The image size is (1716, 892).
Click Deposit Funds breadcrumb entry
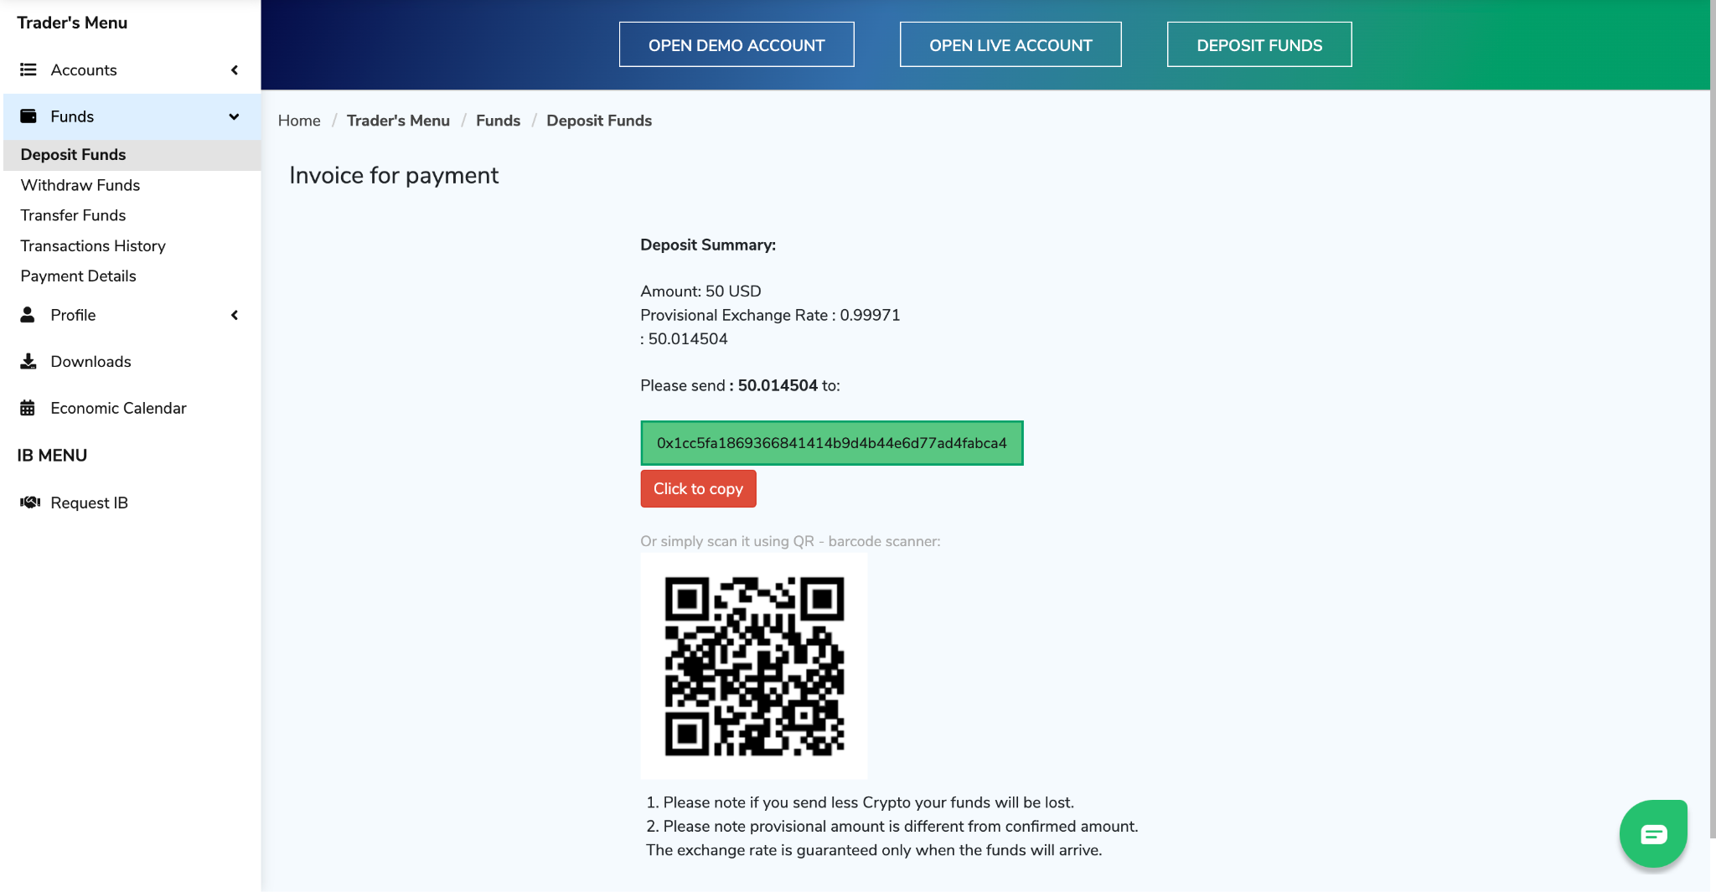[x=599, y=121]
